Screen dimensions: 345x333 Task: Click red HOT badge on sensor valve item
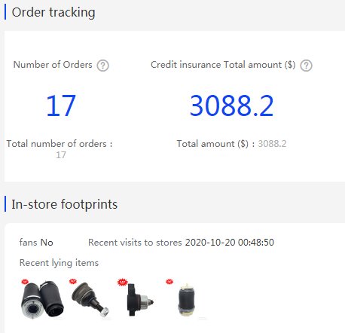(x=123, y=282)
